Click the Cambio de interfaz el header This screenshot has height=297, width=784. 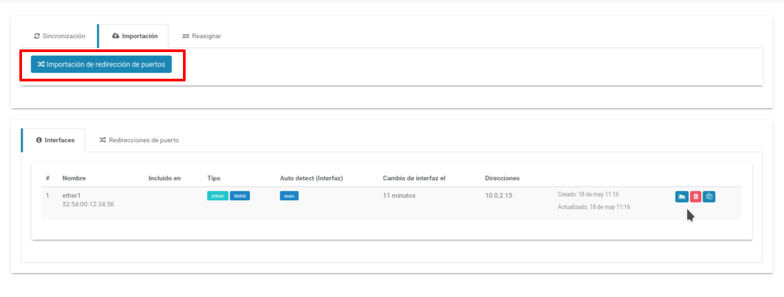414,178
